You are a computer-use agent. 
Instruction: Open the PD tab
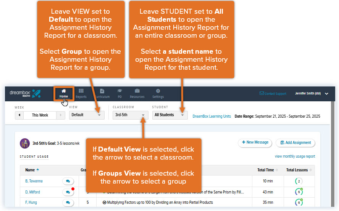[x=120, y=94]
